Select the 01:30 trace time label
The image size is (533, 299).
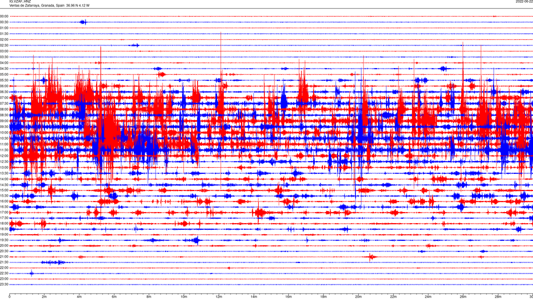(x=4, y=34)
